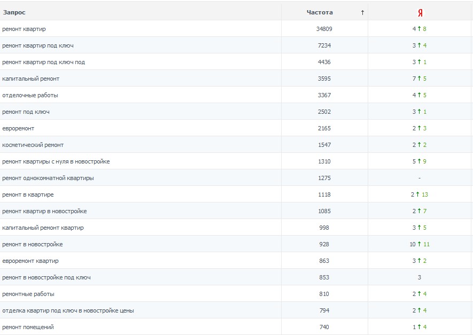The image size is (473, 335).
Task: Select position '2 ↑ 13' for ремонт в квартире
Action: point(420,195)
